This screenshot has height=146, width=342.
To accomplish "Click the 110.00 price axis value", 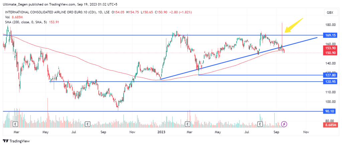I will point(331,92).
